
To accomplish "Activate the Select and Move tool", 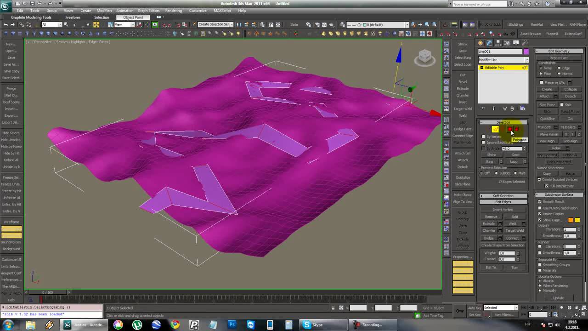I will (96, 24).
